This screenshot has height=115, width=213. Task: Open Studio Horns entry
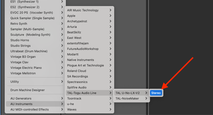(35, 40)
